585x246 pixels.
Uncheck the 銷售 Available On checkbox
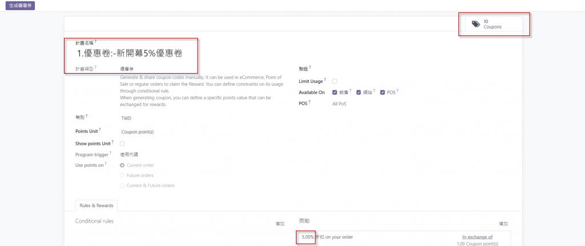(335, 92)
